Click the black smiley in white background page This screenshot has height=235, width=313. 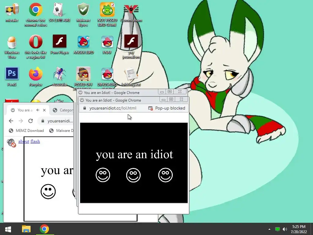48,192
